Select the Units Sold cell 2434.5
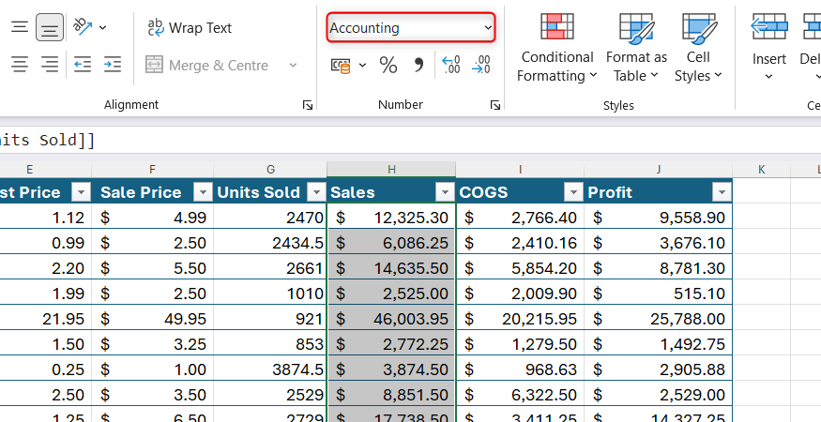Screen dimensions: 821x422 270,243
